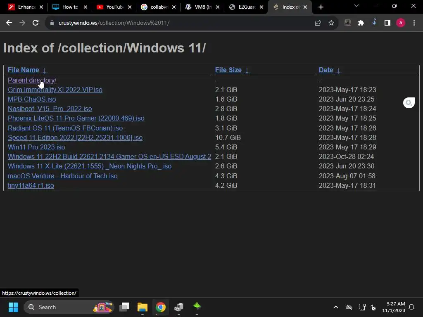
Task: Download Windows 11 22H2 Gamer OS iso
Action: pos(109,156)
